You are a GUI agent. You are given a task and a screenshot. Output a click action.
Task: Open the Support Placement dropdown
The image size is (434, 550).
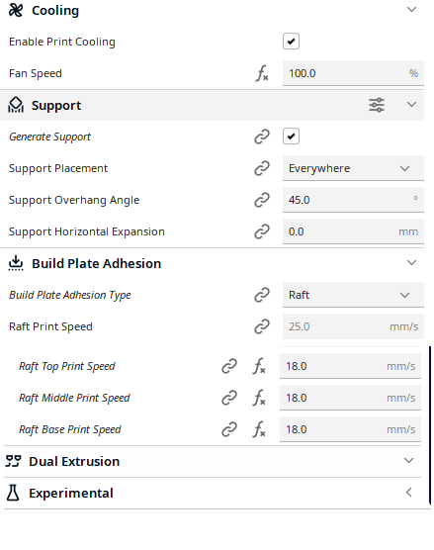(353, 168)
